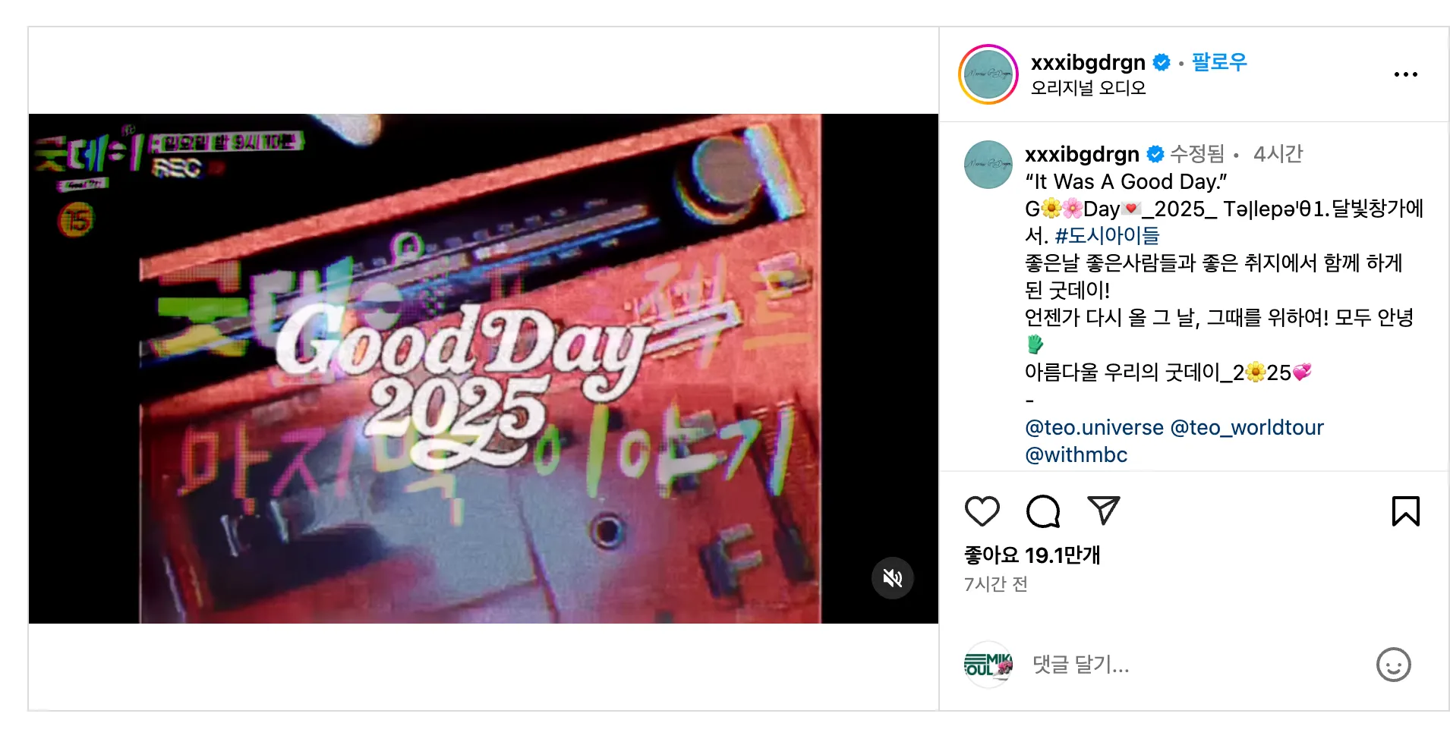Viewport: 1450px width, 745px height.
Task: Open xxxibgdrgn username in header
Action: [1088, 62]
